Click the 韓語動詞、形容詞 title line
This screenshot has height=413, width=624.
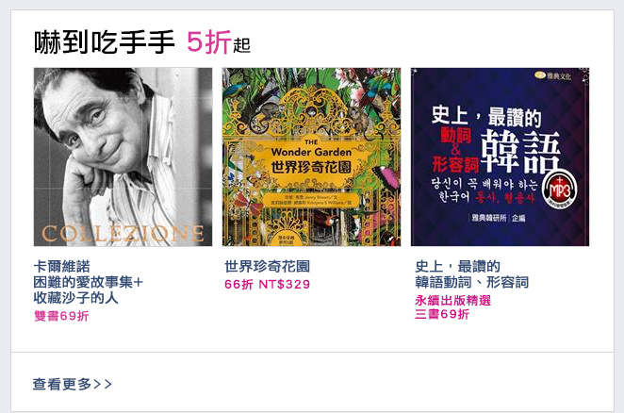[471, 282]
